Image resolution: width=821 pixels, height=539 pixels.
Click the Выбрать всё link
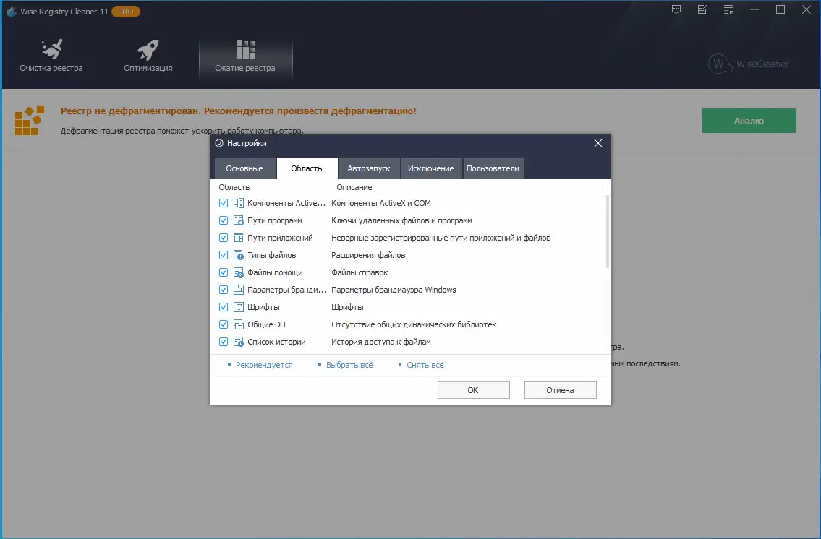pos(349,365)
